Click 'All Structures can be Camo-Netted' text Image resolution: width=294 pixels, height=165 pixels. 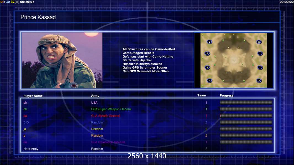149,49
